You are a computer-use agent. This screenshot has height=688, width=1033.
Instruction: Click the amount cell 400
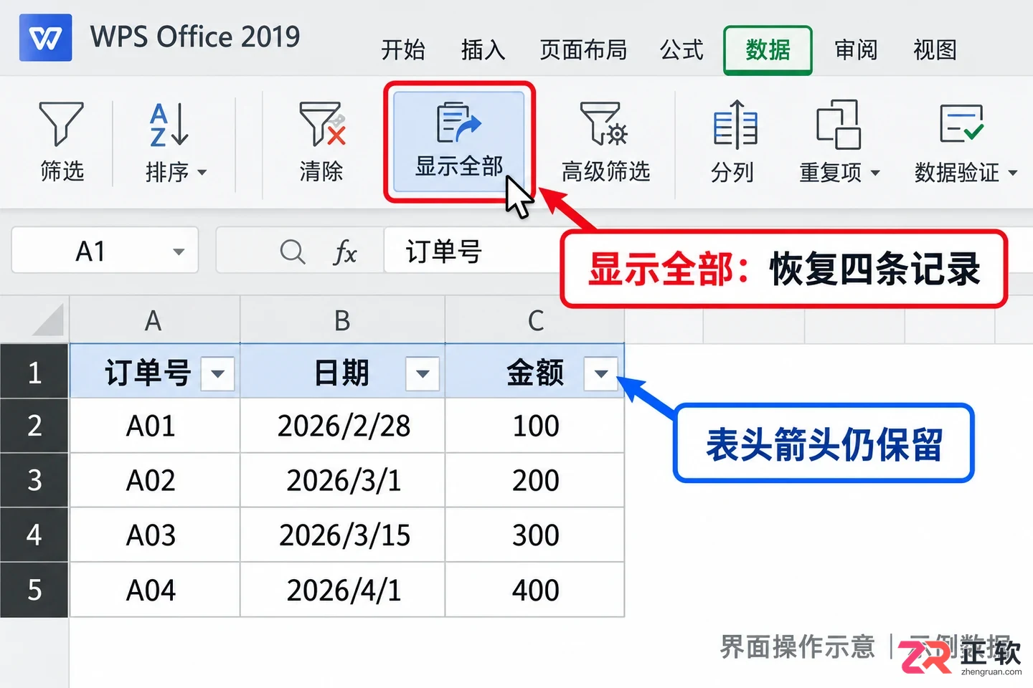535,590
